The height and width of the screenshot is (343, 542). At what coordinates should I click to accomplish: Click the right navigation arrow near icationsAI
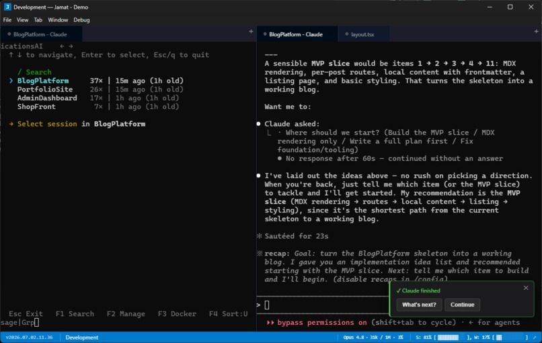71,46
